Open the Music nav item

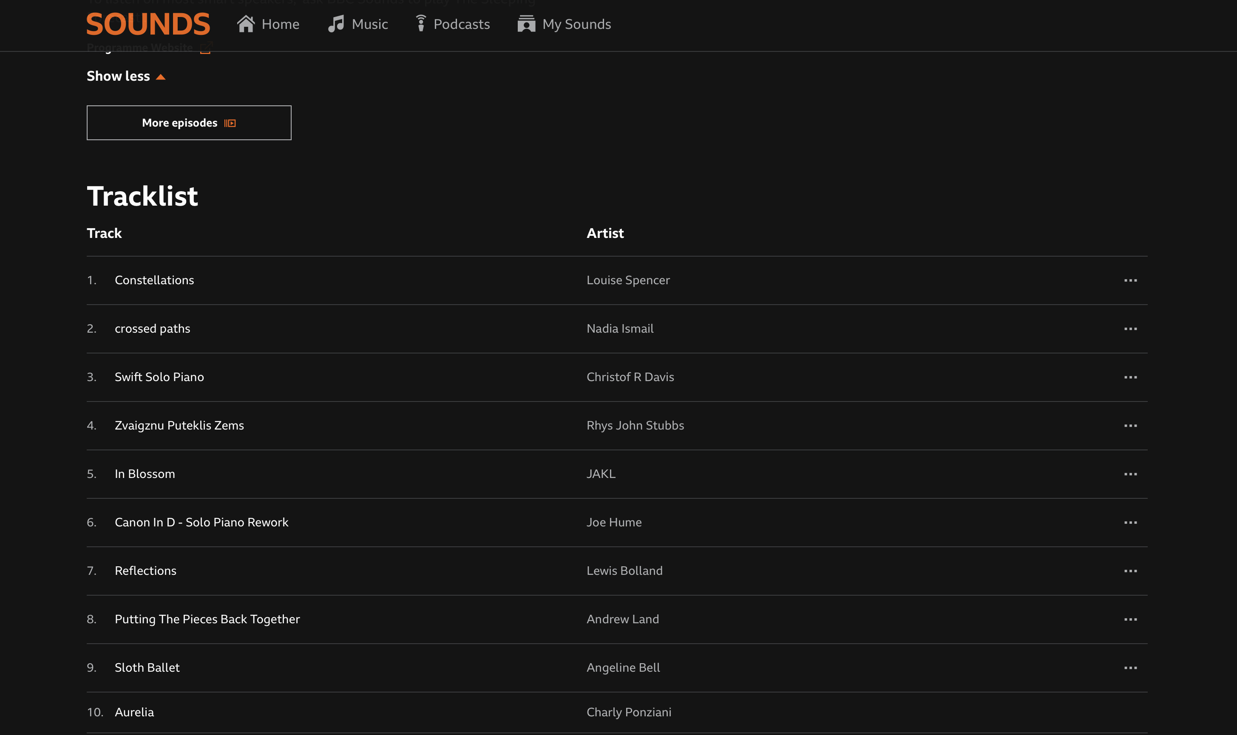point(357,24)
